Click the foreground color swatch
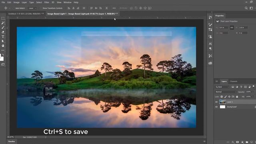 pyautogui.click(x=1, y=56)
